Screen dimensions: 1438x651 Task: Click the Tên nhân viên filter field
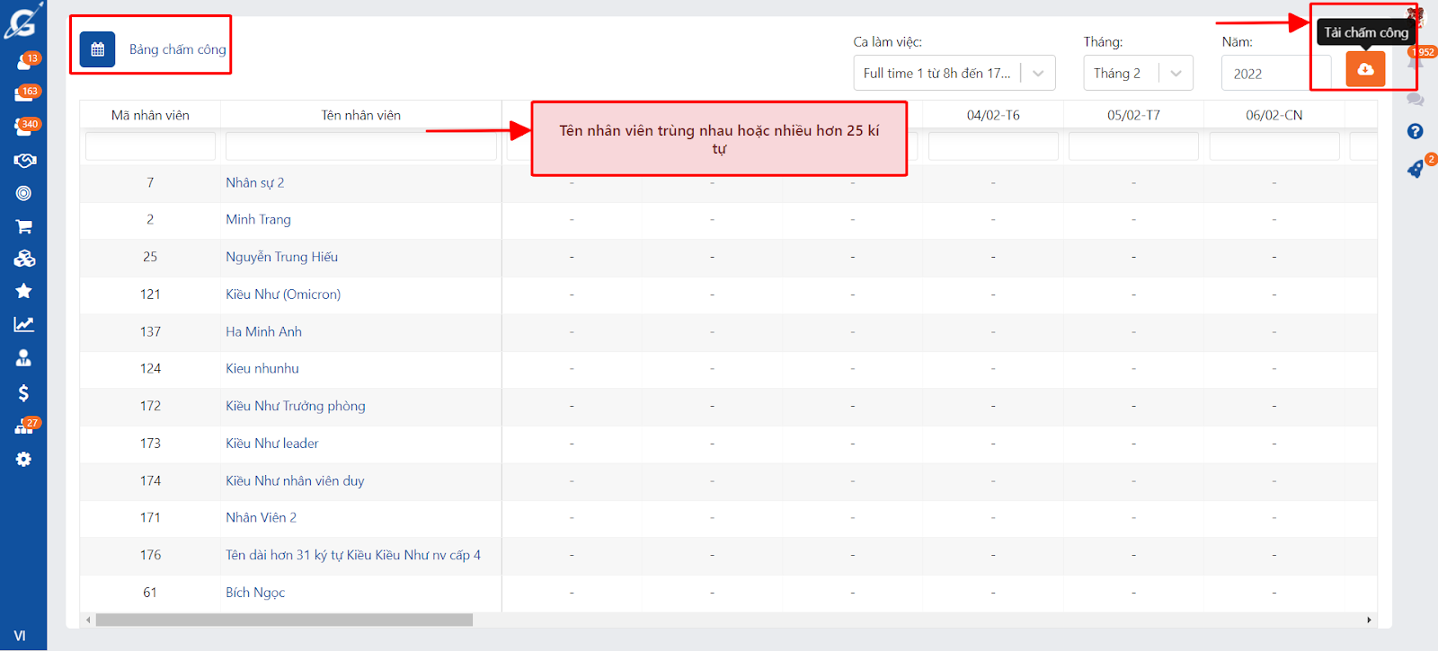coord(361,146)
